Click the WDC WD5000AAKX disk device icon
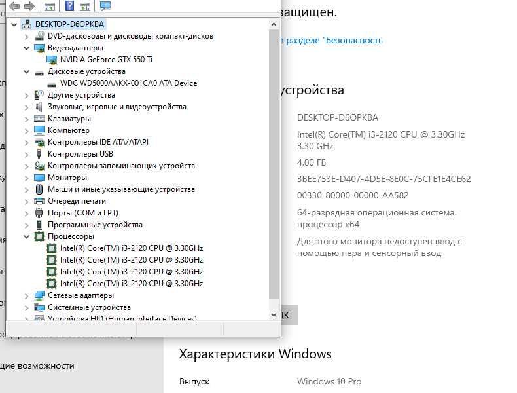The width and height of the screenshot is (517, 393). (x=52, y=84)
